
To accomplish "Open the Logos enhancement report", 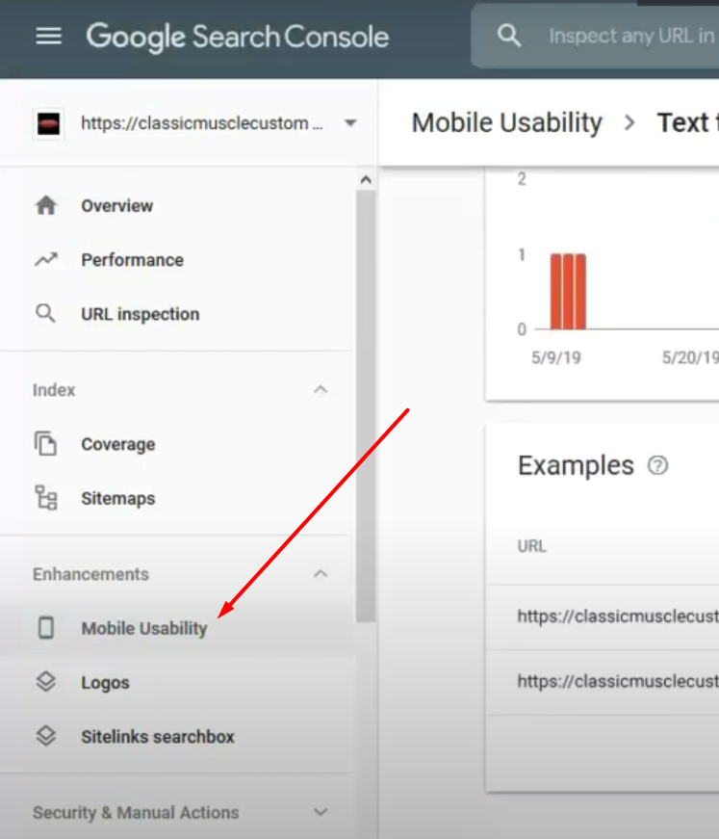I will [x=105, y=683].
